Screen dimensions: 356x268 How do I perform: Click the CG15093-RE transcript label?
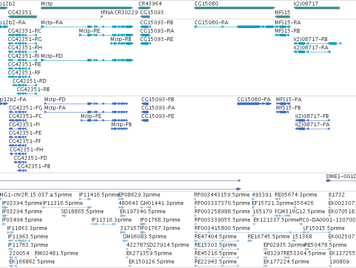coord(156,39)
